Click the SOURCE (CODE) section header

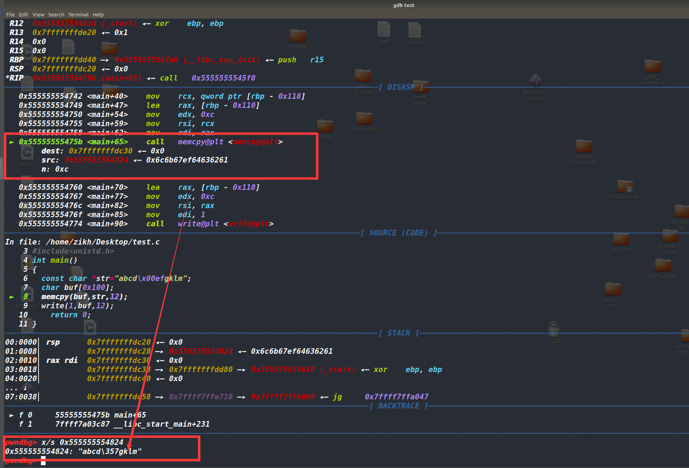click(x=399, y=233)
